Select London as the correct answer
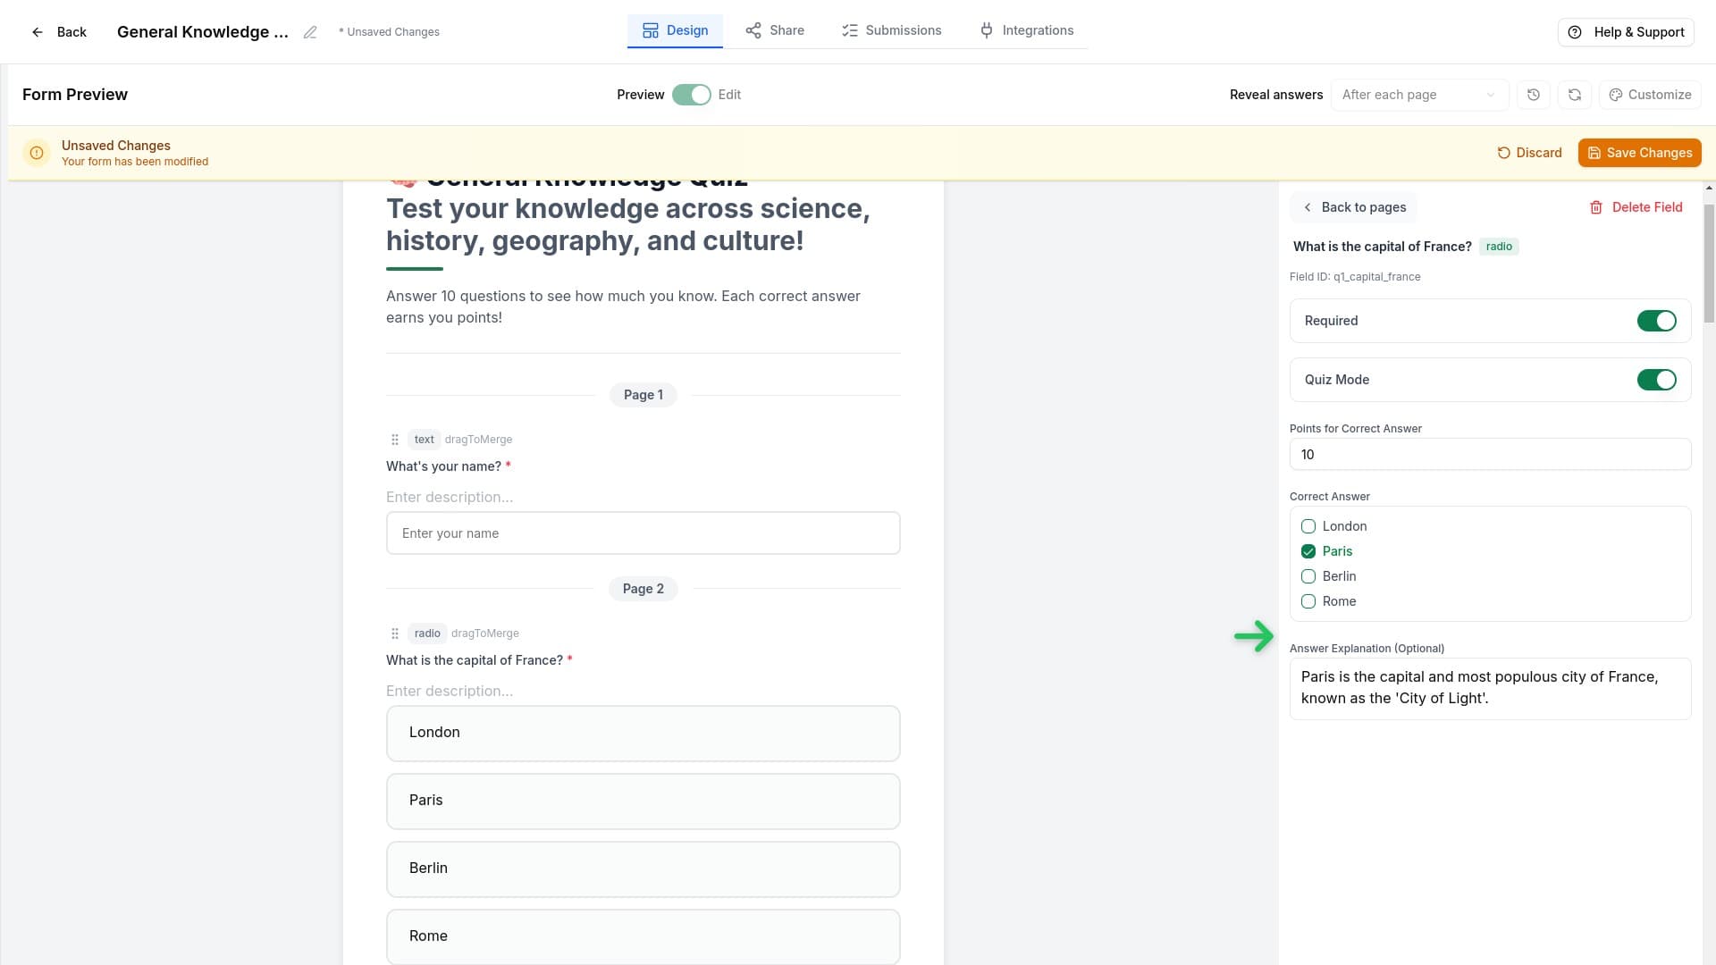Viewport: 1716px width, 965px height. [1308, 526]
